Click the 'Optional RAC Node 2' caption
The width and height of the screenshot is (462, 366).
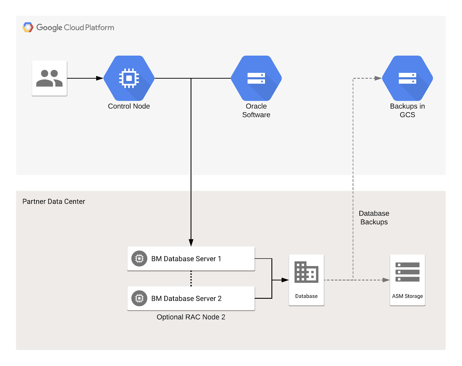click(x=191, y=317)
